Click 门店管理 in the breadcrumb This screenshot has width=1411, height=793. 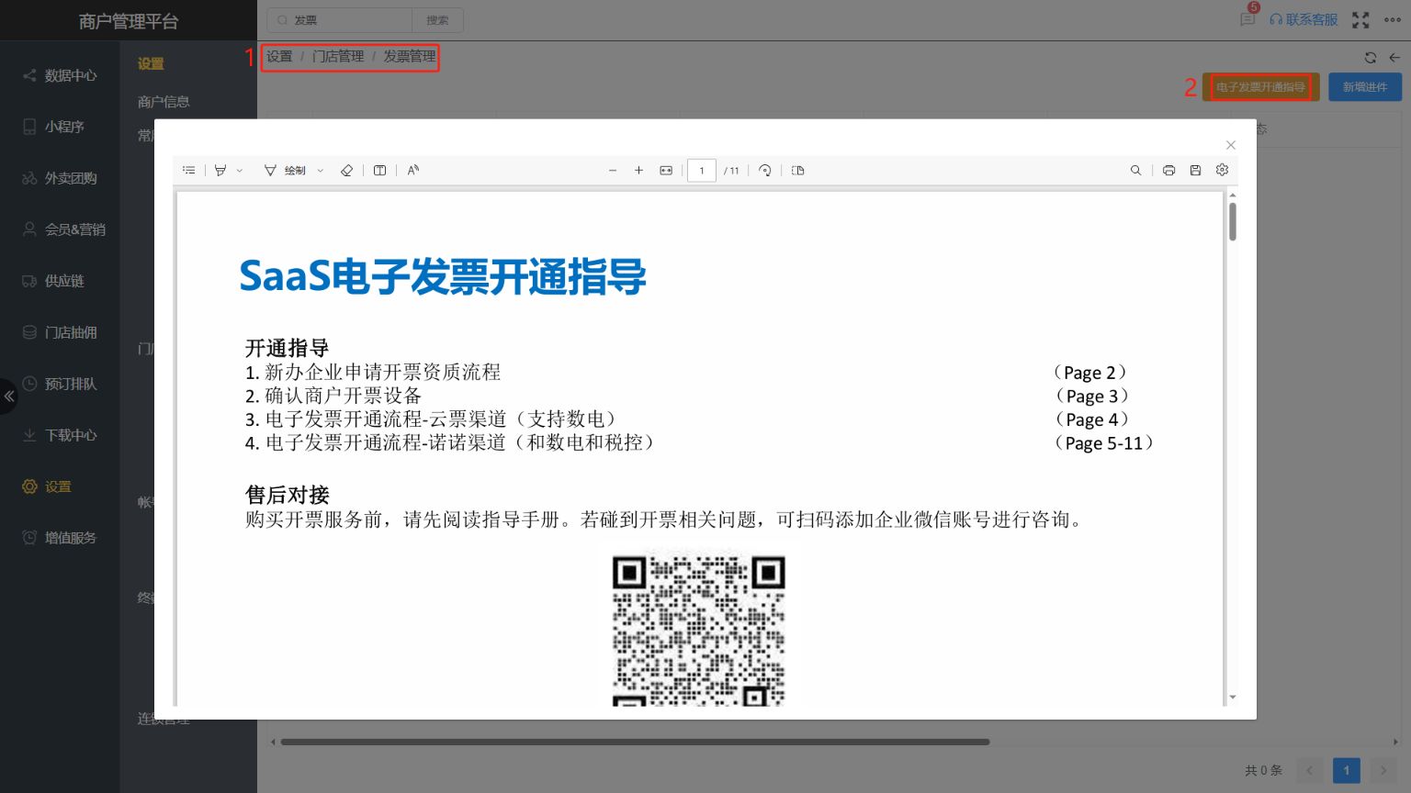coord(338,56)
